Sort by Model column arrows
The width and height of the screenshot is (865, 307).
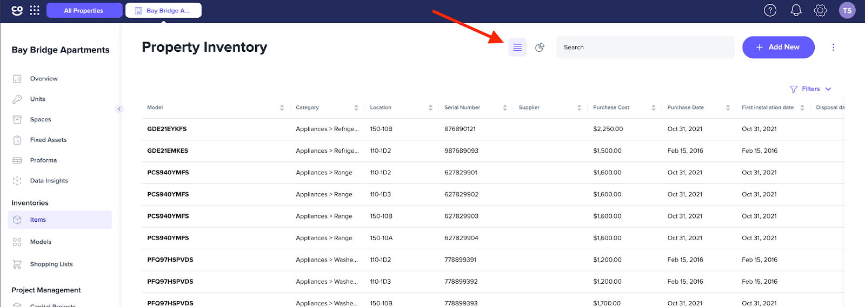point(282,108)
